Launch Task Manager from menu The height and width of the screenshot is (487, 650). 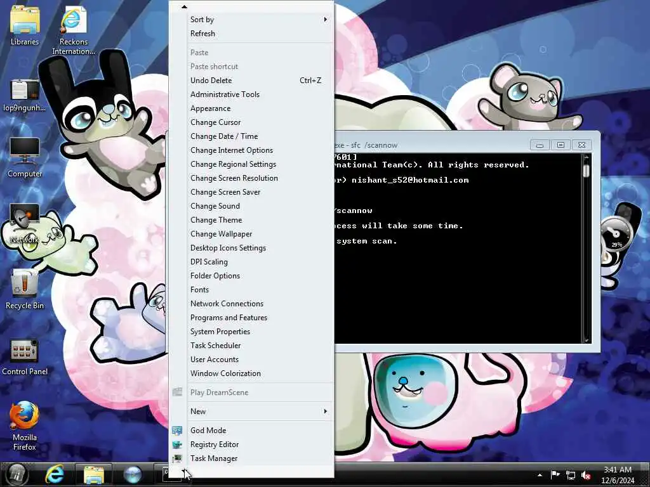tap(251, 458)
